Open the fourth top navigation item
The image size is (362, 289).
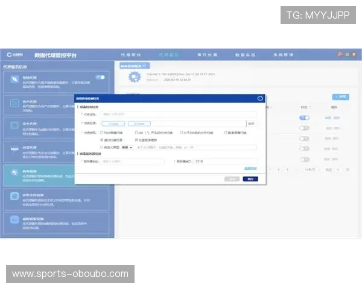click(245, 55)
